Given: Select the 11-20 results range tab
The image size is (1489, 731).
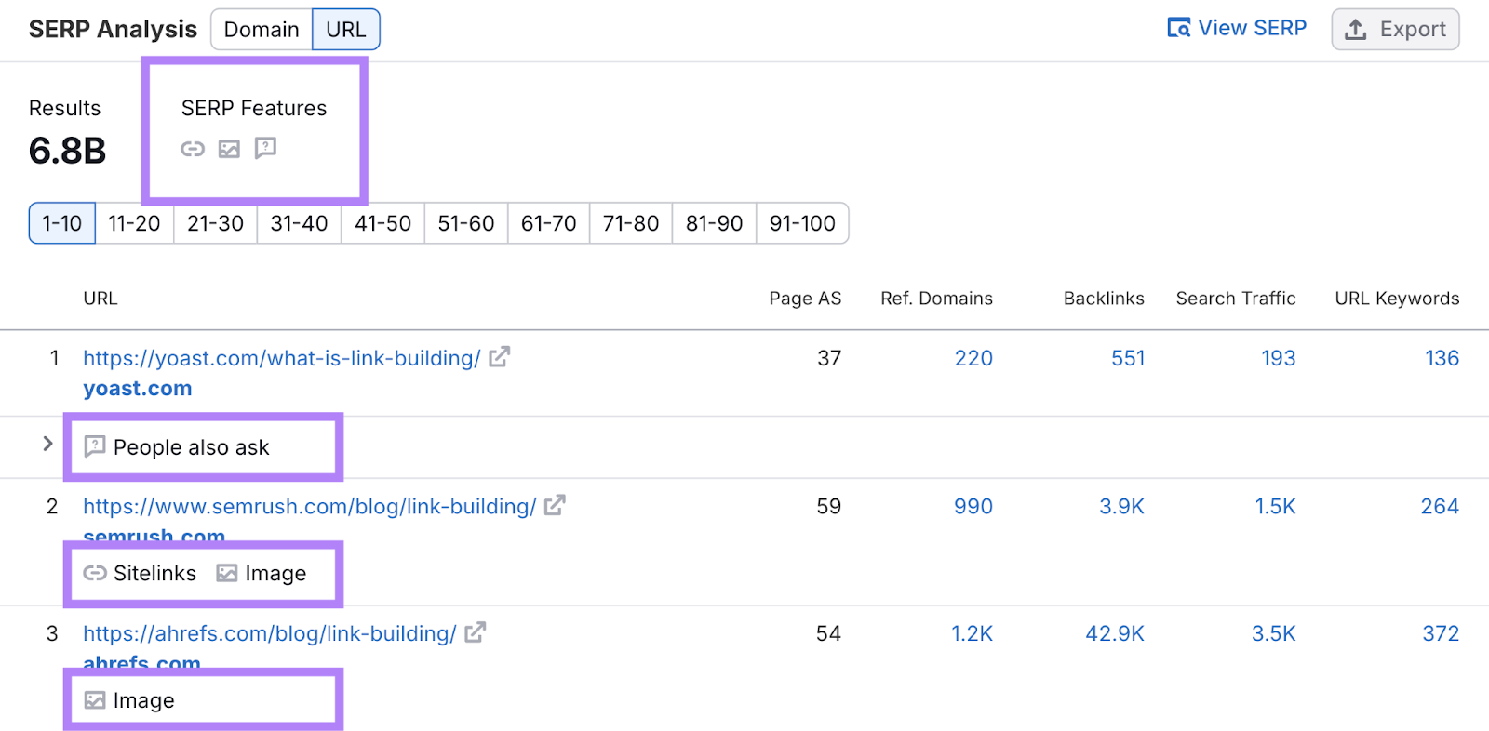Looking at the screenshot, I should [x=134, y=223].
